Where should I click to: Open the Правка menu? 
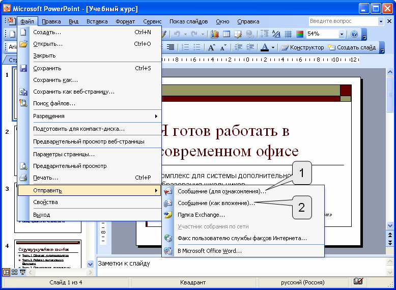51,21
